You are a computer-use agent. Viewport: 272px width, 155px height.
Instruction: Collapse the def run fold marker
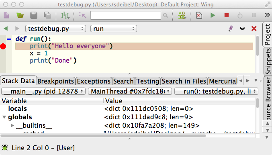[x=9, y=39]
